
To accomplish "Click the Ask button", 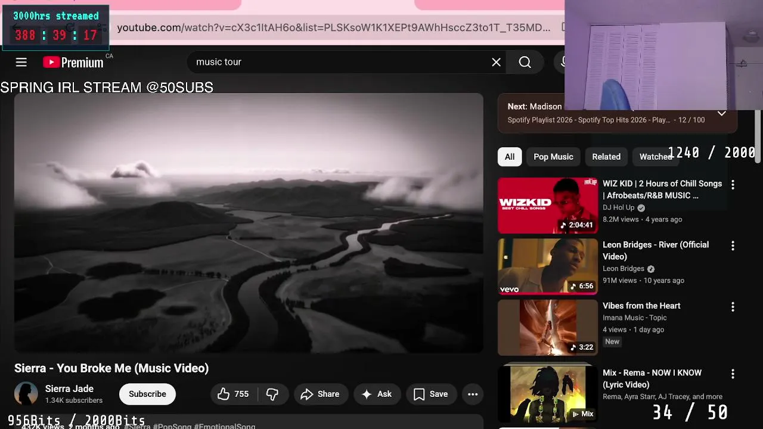I will tap(377, 394).
